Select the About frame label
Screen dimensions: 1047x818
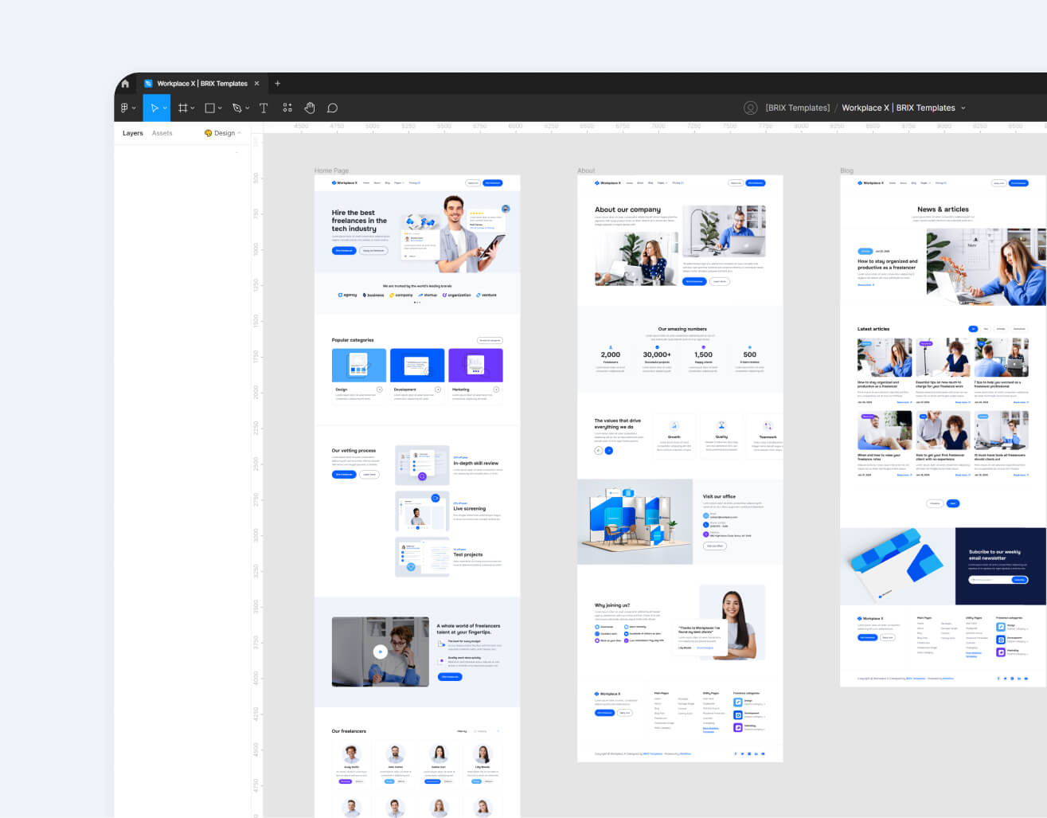586,170
